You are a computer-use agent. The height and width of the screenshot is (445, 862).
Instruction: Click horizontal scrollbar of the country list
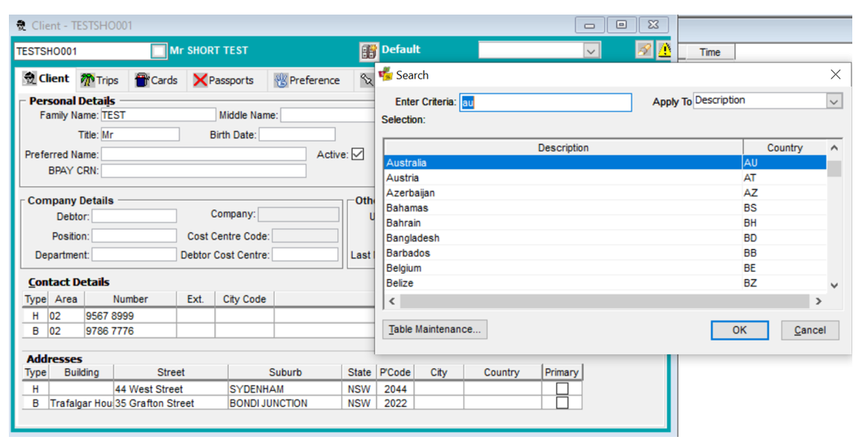[605, 302]
